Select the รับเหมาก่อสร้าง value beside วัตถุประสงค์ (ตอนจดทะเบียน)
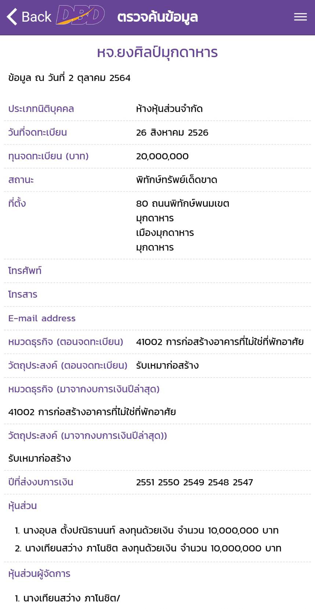This screenshot has height=609, width=315. click(167, 365)
